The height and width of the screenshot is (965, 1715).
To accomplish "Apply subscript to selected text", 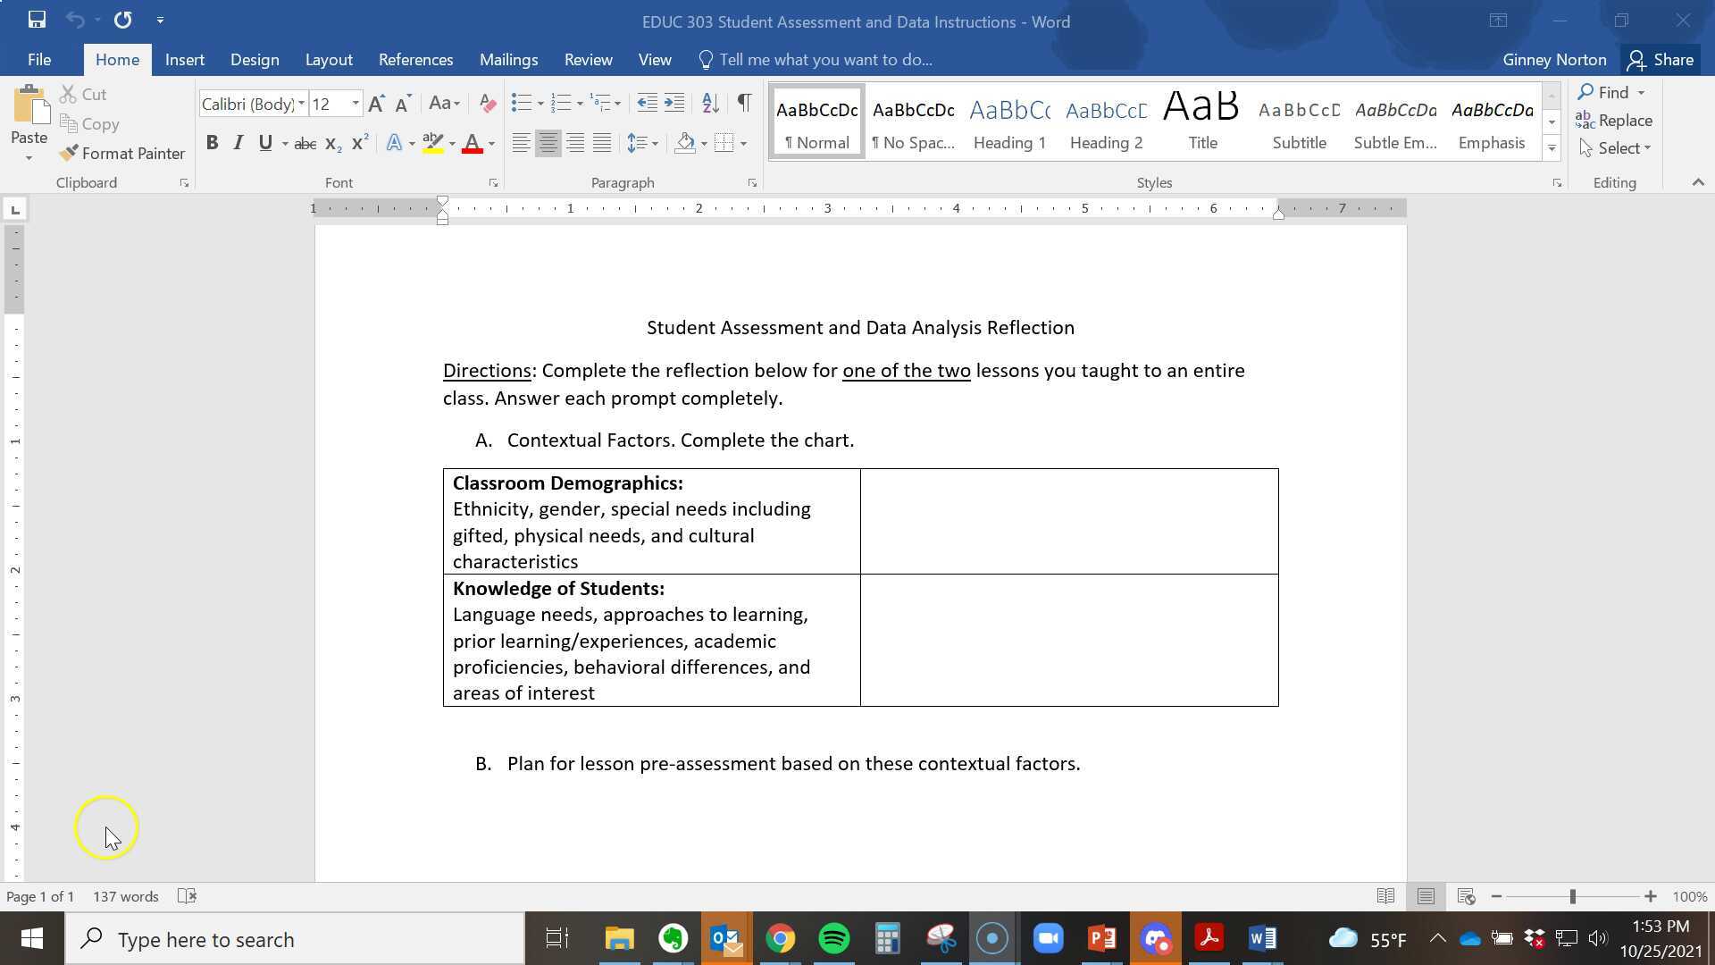I will tap(331, 143).
